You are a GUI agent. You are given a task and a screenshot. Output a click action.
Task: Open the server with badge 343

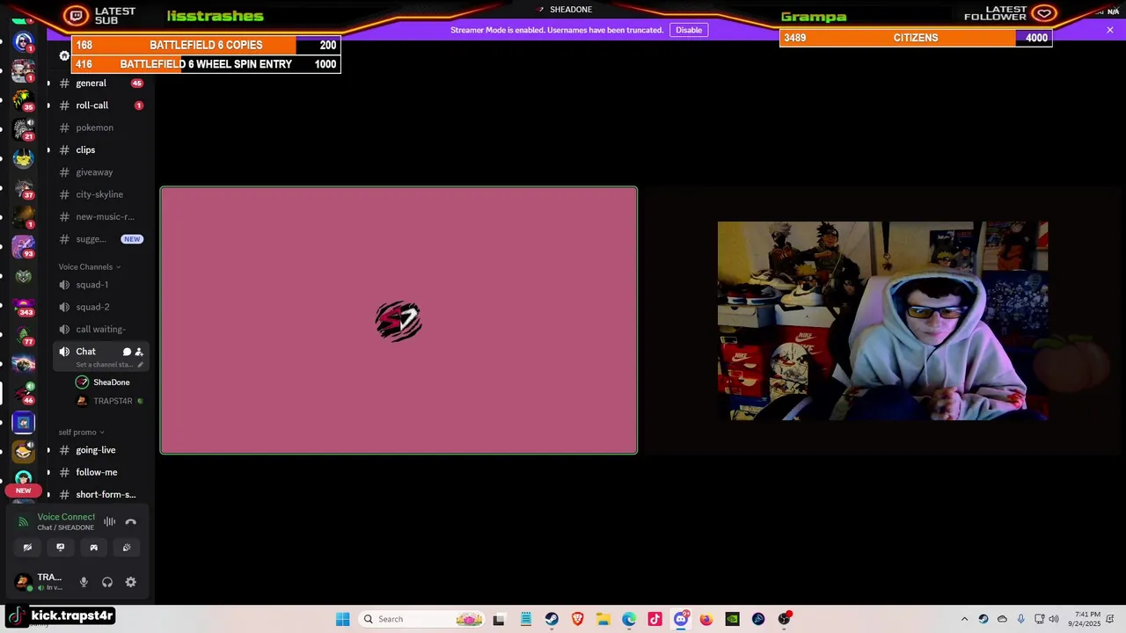click(x=24, y=305)
